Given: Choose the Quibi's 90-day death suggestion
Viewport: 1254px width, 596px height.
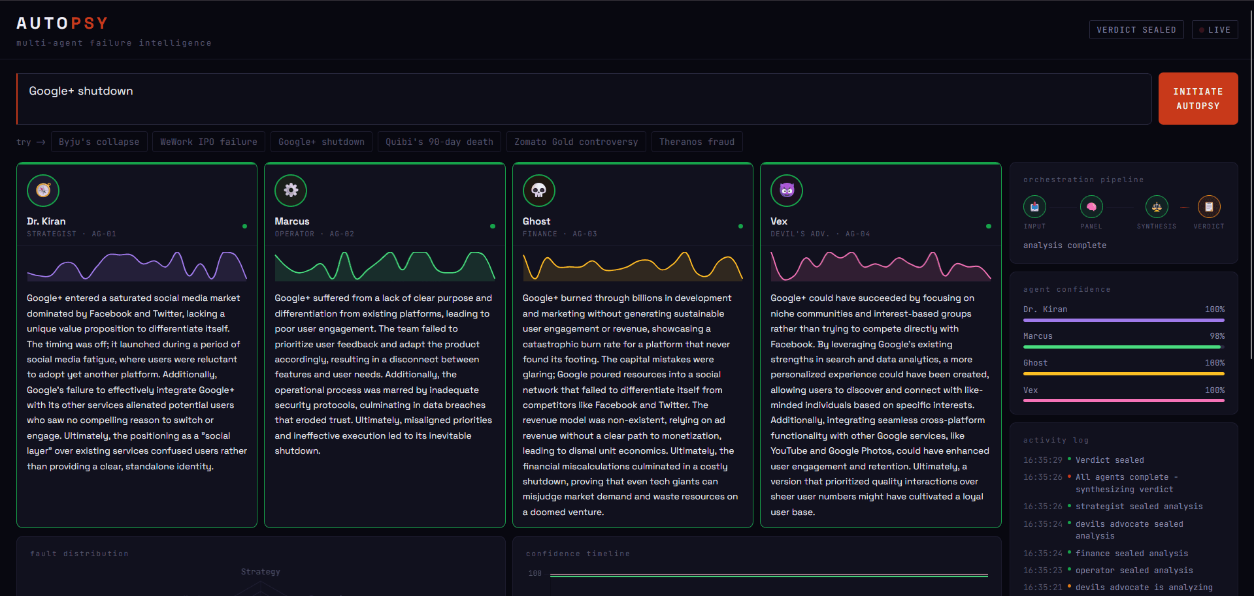Looking at the screenshot, I should tap(440, 142).
